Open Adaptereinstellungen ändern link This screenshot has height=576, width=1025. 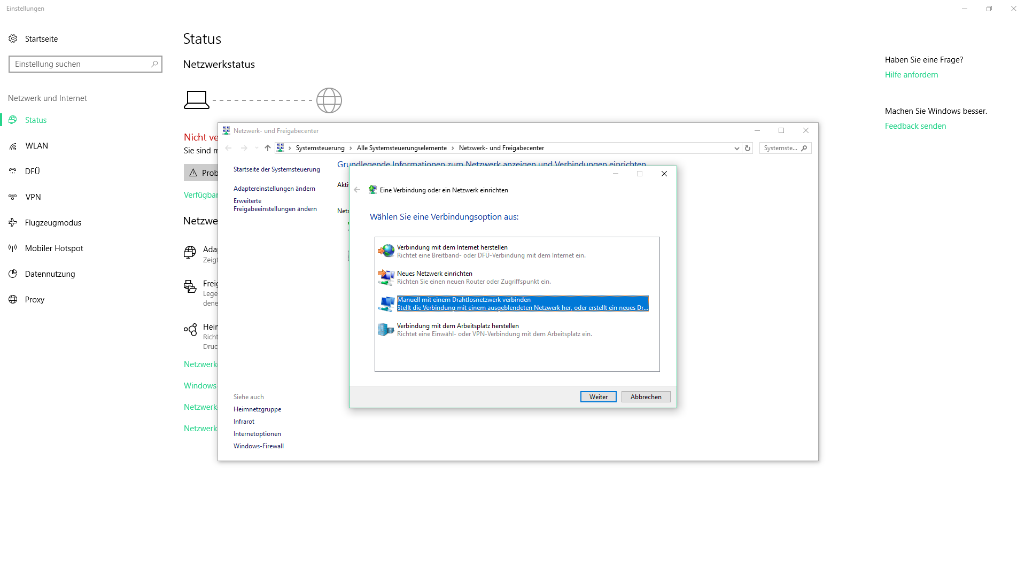pos(274,189)
